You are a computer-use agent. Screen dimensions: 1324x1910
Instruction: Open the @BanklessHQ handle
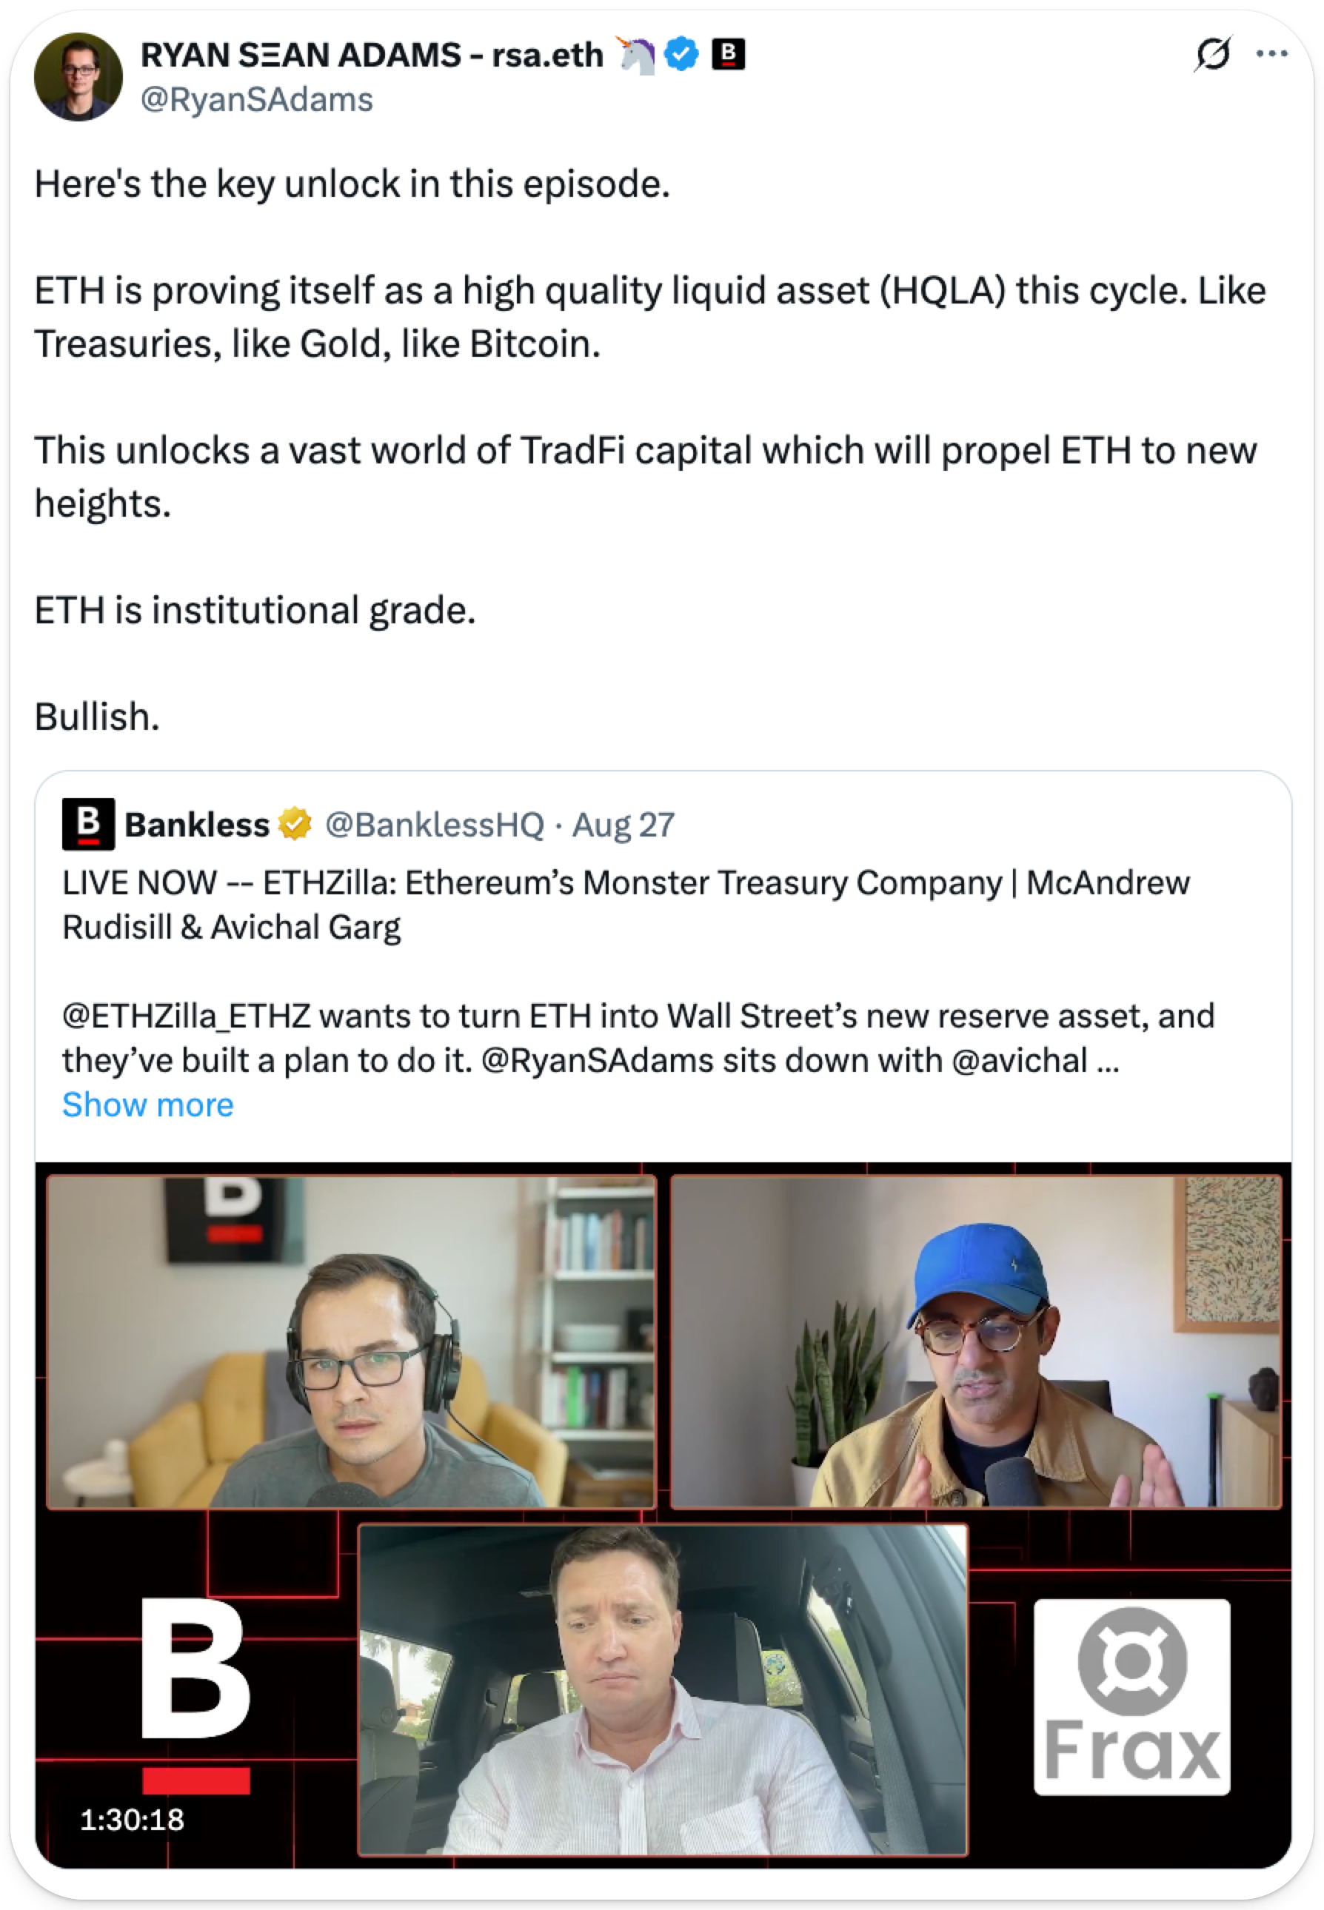coord(435,825)
